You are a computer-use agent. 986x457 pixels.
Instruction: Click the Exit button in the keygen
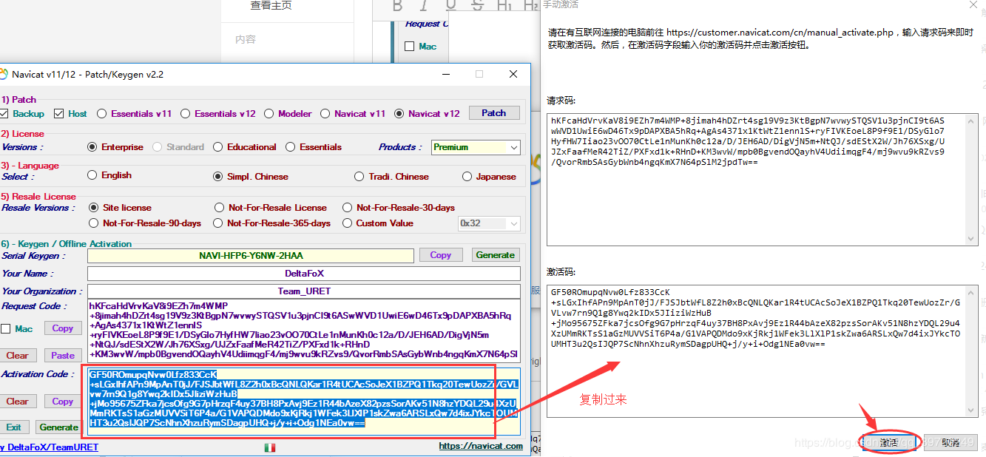[14, 427]
